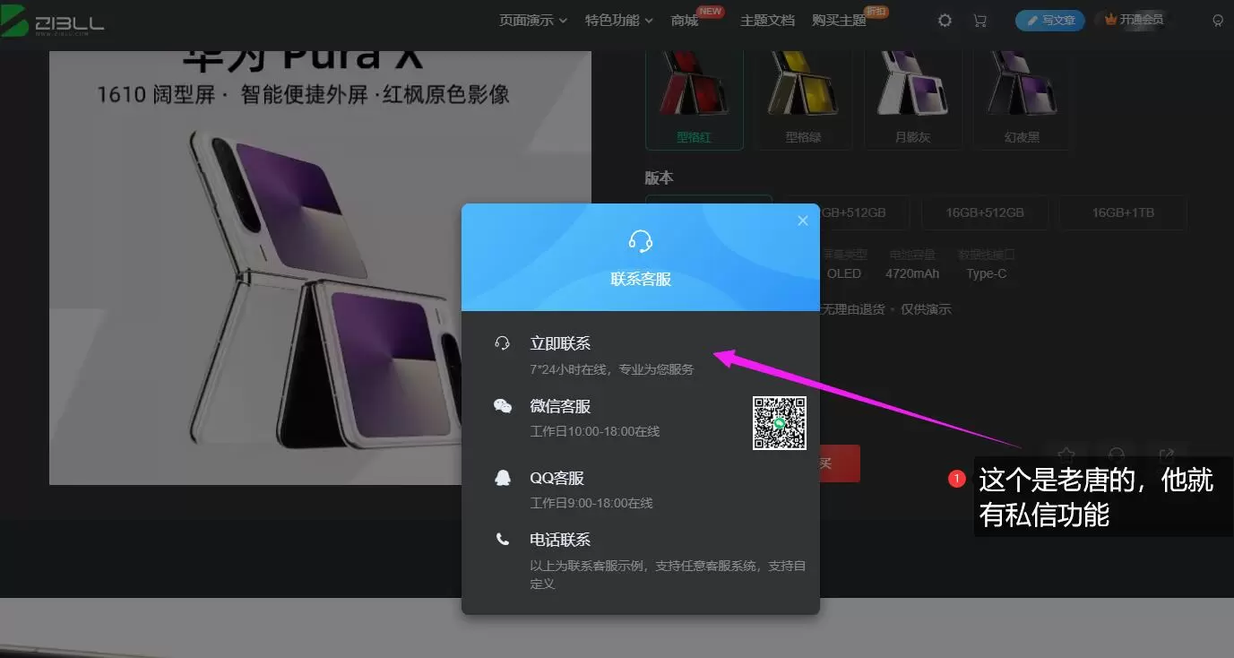Click the headset icon in popup header
Viewport: 1234px width, 658px height.
pyautogui.click(x=641, y=241)
